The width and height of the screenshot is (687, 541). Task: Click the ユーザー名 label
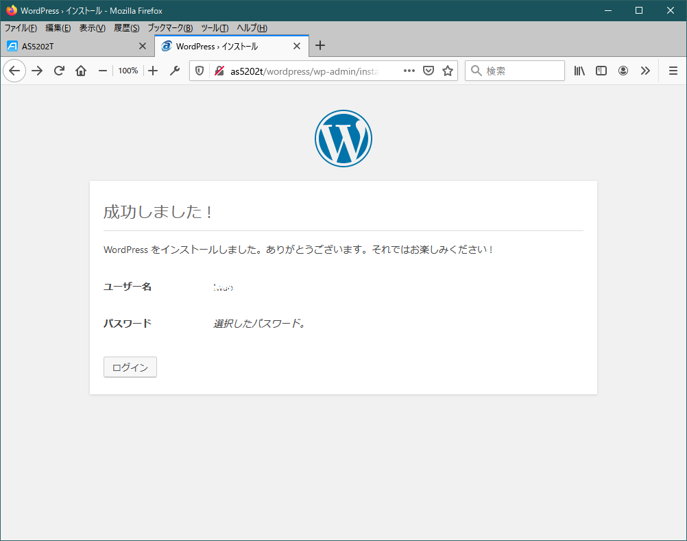click(x=128, y=287)
